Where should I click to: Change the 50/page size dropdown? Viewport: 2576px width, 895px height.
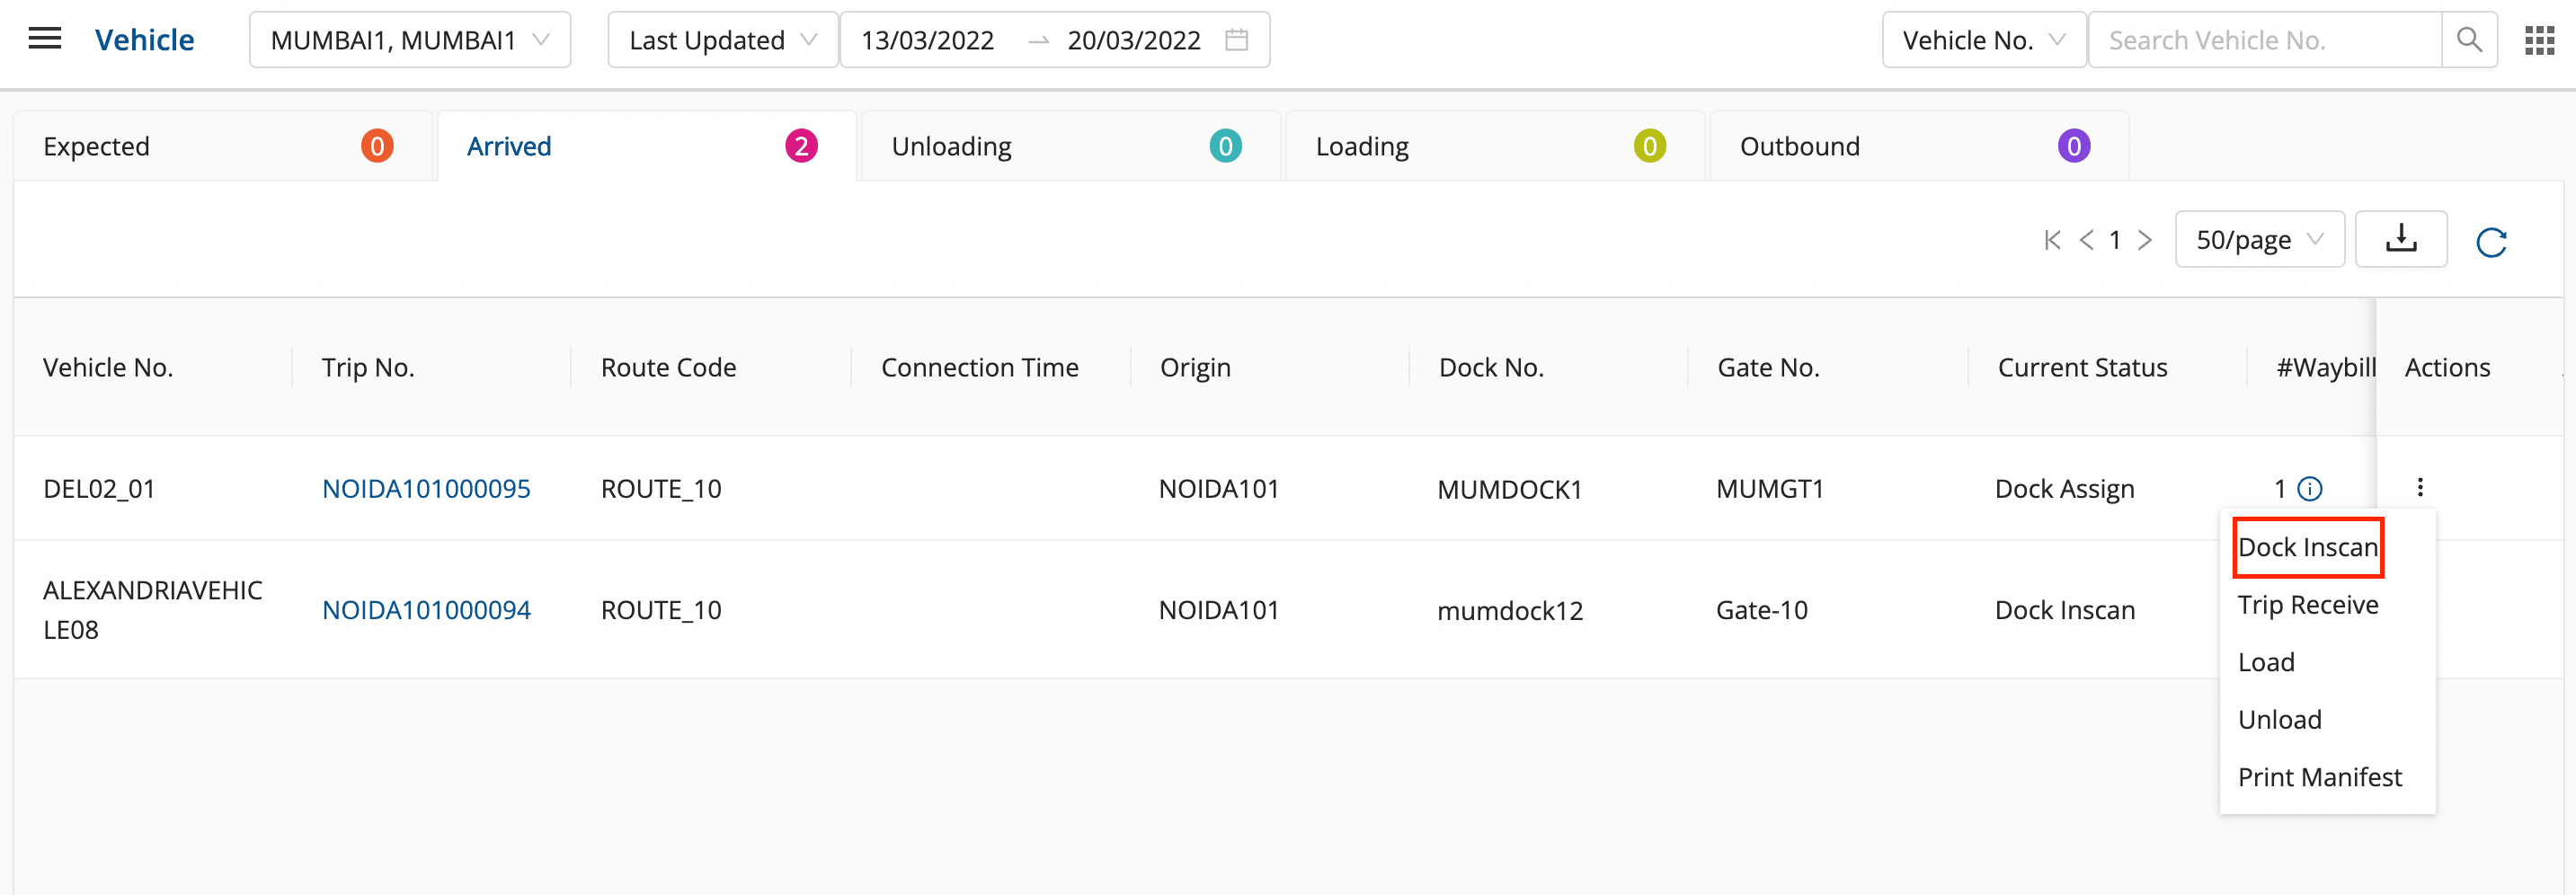click(x=2258, y=240)
